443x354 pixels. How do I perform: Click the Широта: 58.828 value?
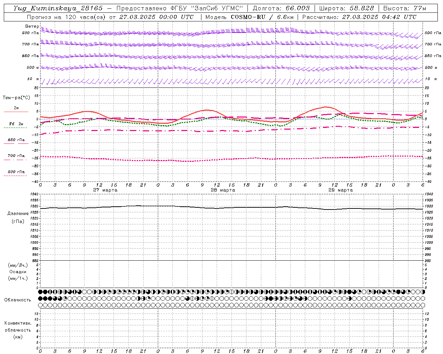[346, 8]
